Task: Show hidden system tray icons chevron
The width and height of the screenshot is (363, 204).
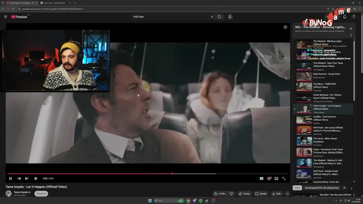Action: [335, 201]
